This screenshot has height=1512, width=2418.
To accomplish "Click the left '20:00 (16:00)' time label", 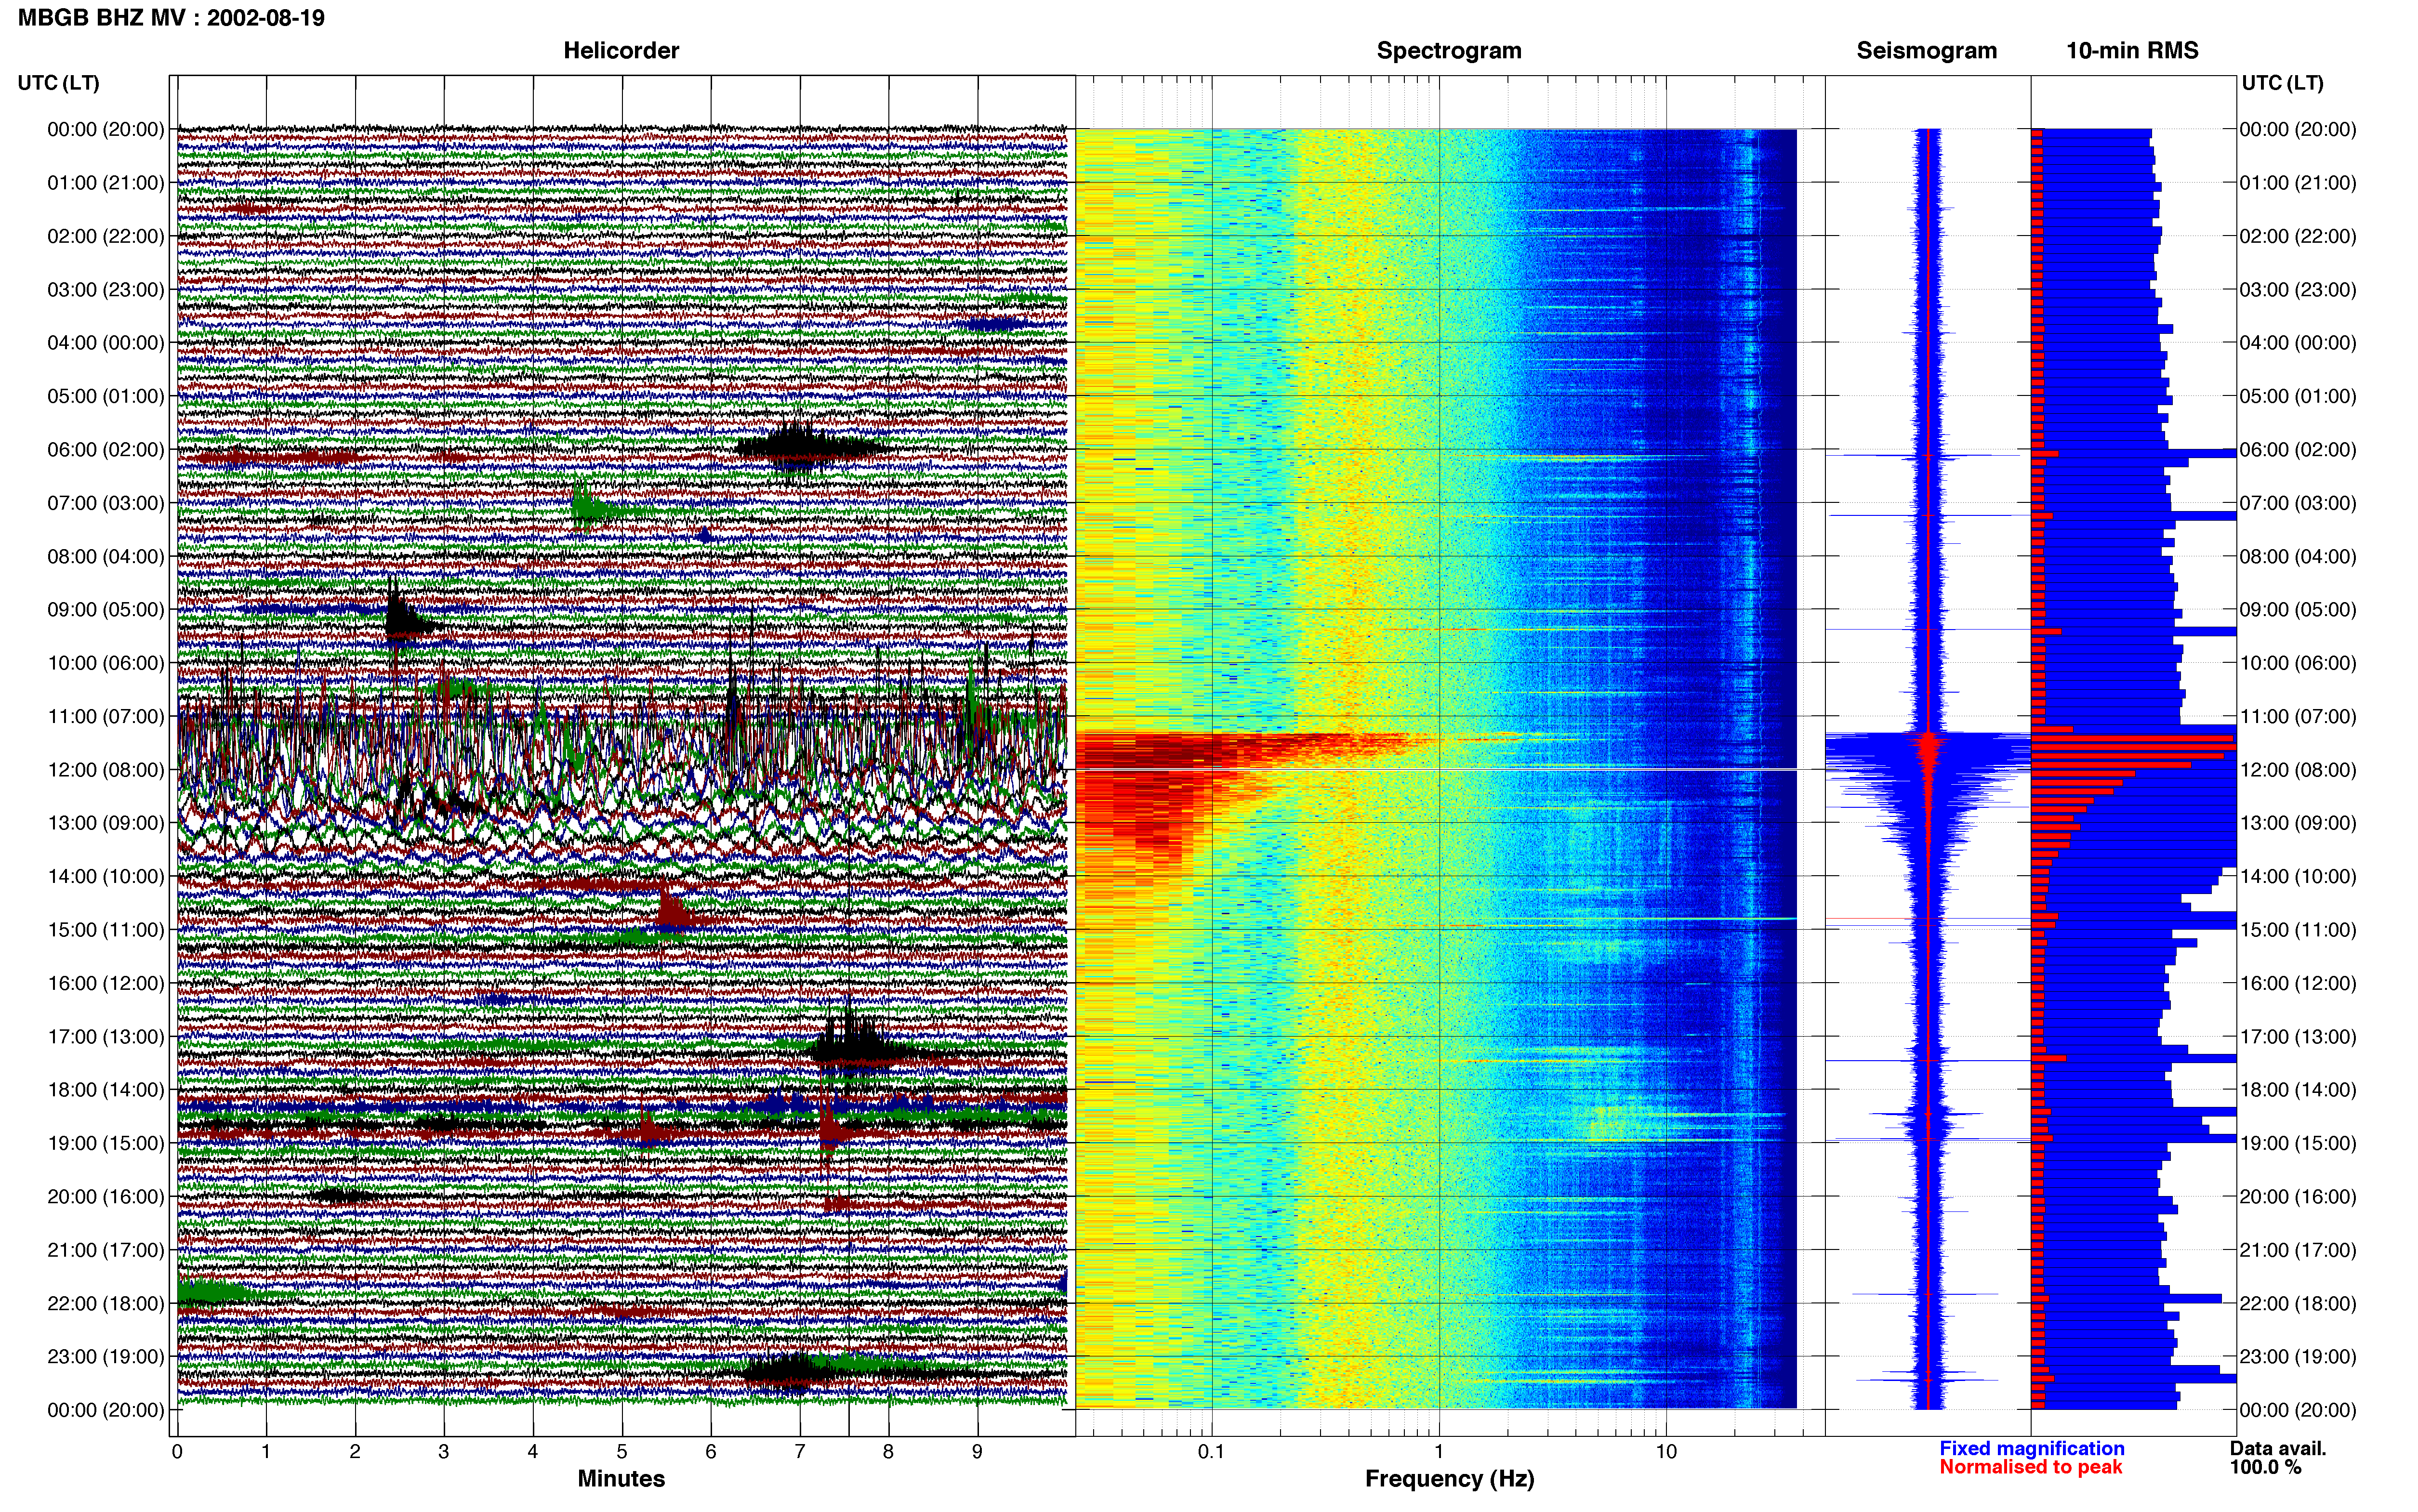I will (x=106, y=1197).
